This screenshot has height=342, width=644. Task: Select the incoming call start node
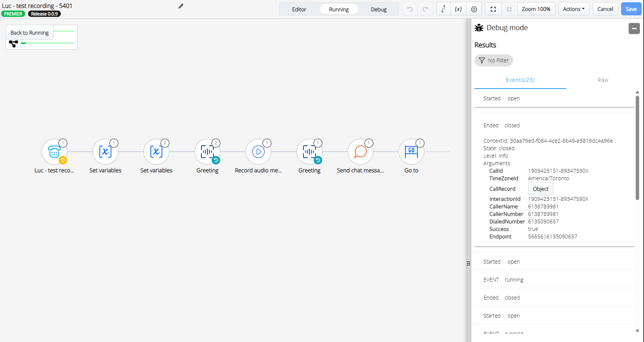54,152
